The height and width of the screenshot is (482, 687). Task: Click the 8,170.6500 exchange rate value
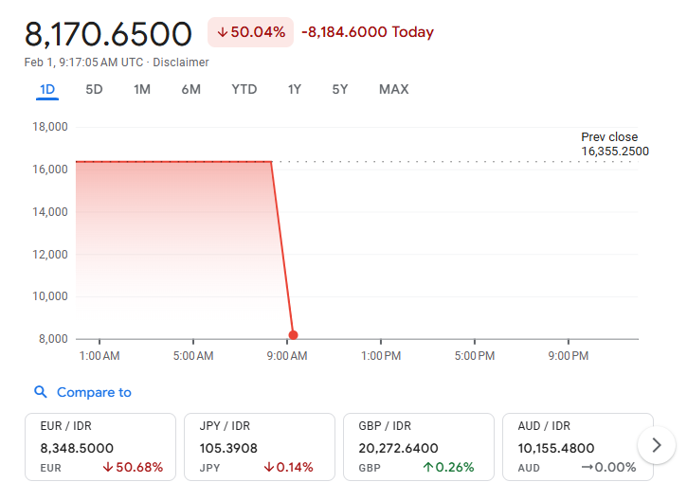coord(108,34)
